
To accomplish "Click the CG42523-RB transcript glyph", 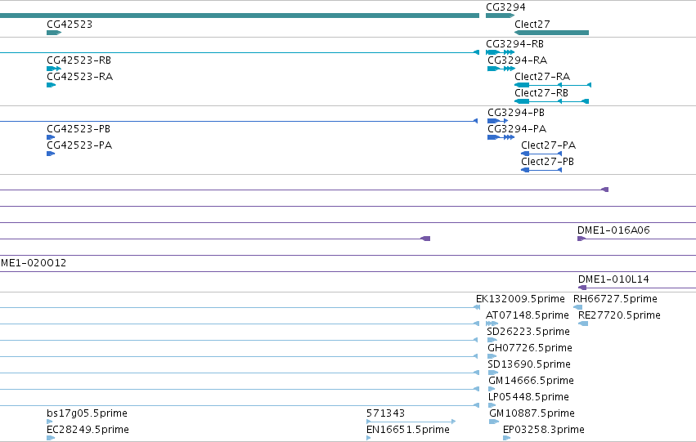I will 54,69.
